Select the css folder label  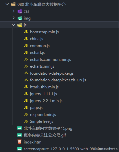(26, 11)
